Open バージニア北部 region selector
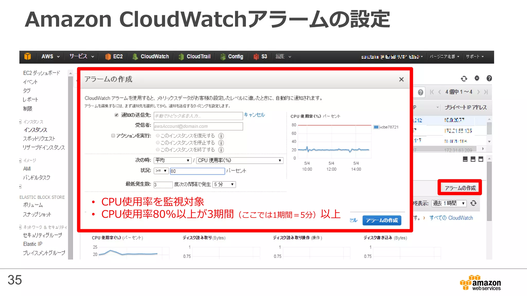This screenshot has height=296, width=527. (x=444, y=57)
